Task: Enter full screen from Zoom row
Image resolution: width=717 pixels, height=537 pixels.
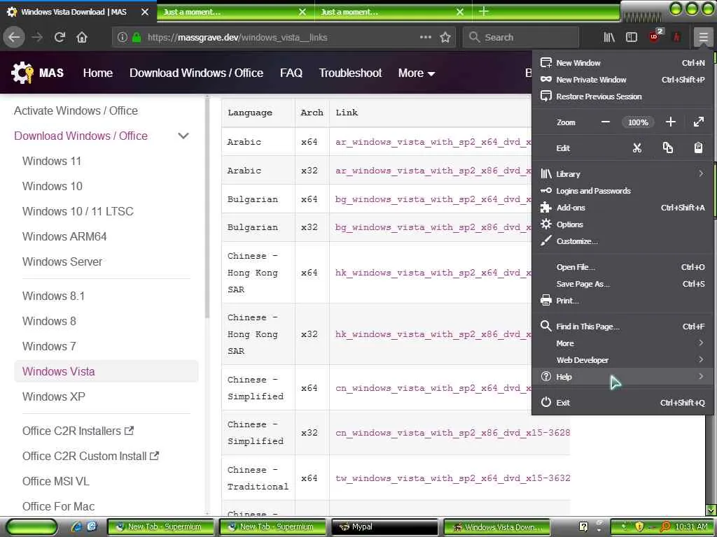Action: [698, 122]
